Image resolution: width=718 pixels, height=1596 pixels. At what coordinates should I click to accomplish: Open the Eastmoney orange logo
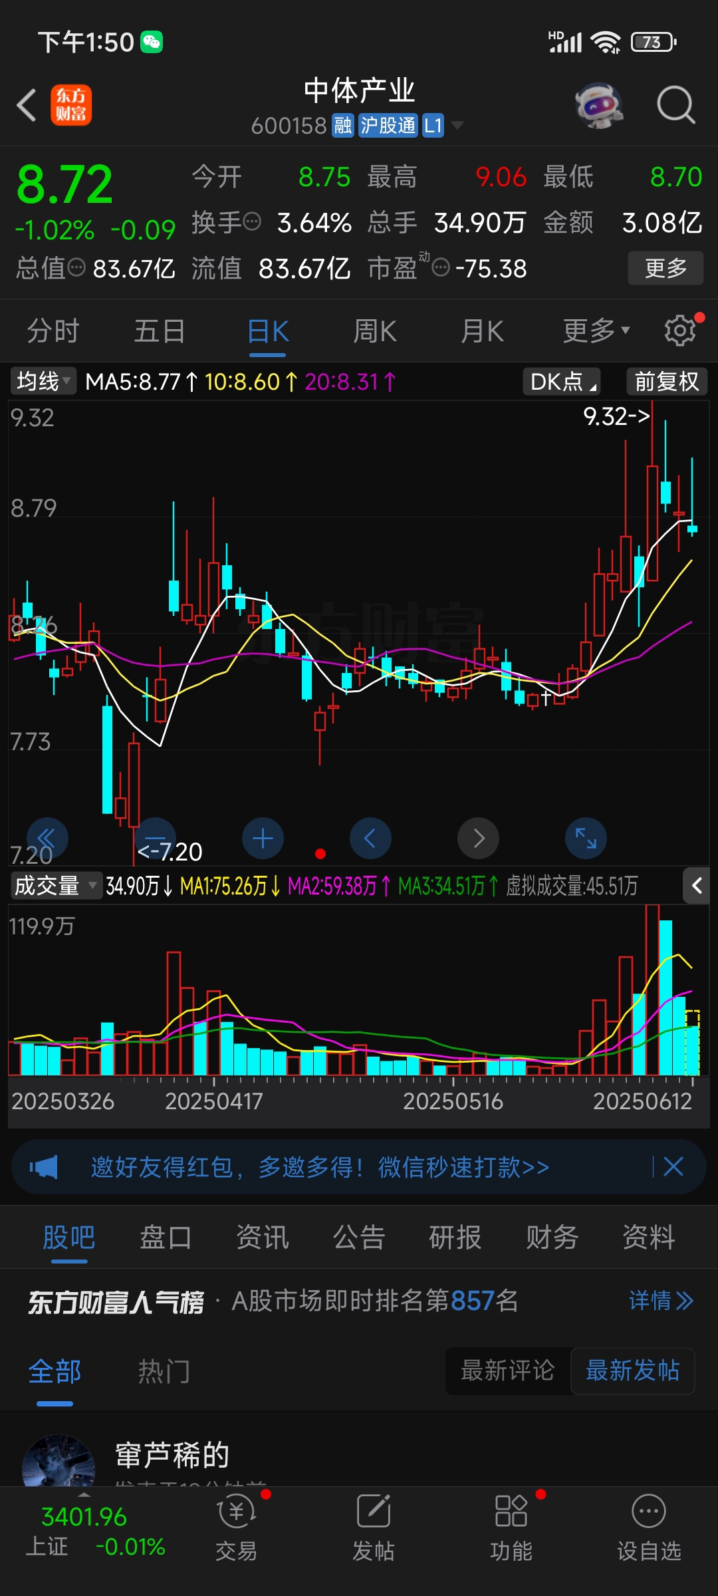(71, 105)
